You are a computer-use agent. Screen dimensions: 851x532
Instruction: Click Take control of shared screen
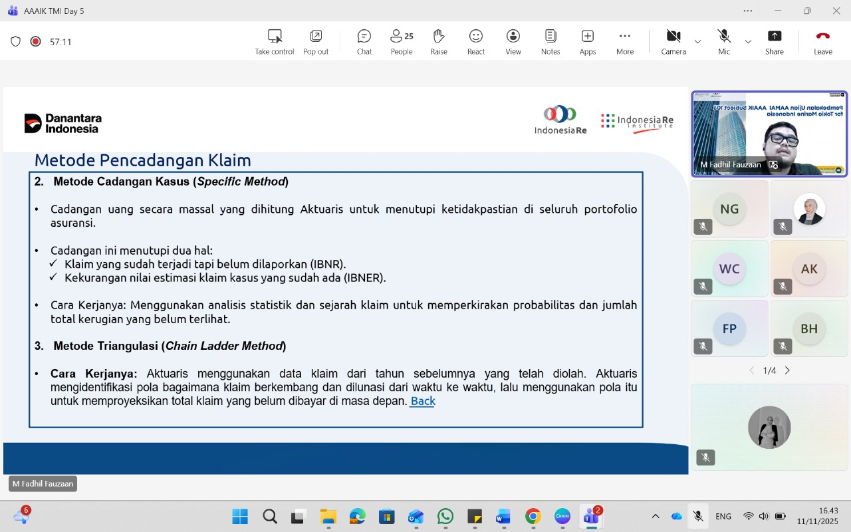[x=274, y=42]
